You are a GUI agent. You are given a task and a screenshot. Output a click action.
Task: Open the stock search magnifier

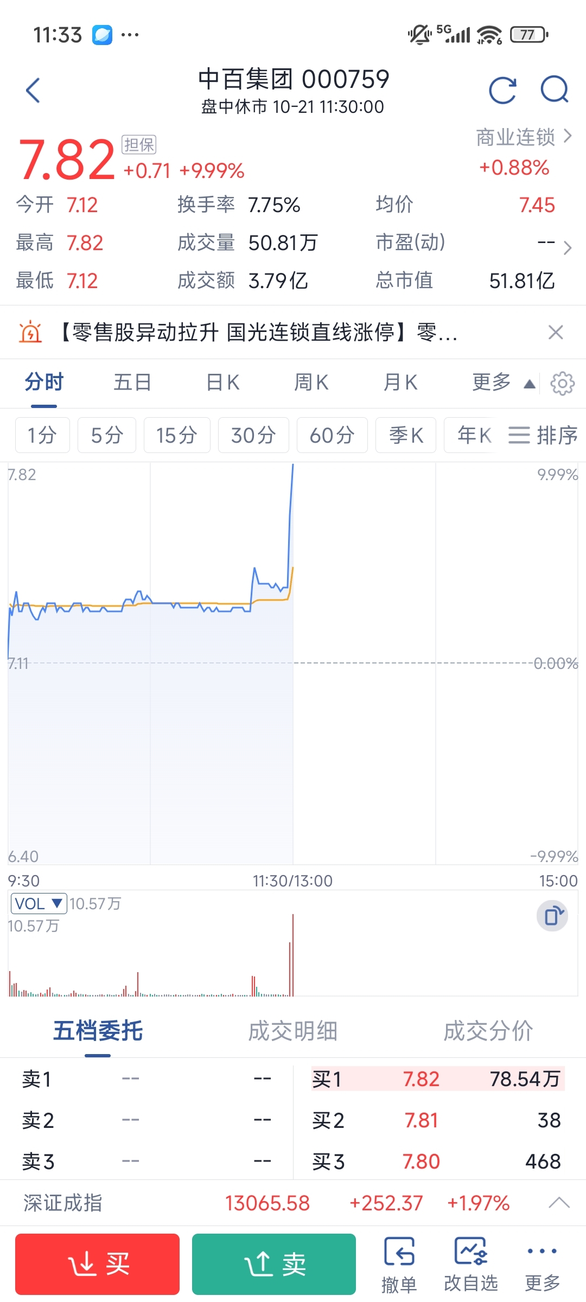[555, 90]
